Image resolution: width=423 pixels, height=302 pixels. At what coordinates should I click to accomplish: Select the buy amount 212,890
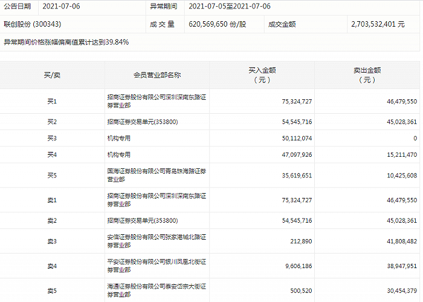pyautogui.click(x=301, y=241)
